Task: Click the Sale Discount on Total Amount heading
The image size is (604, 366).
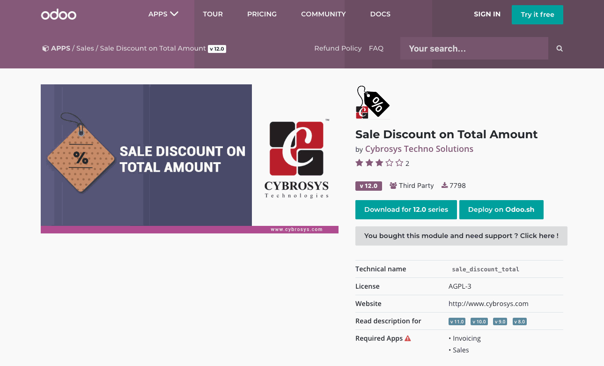Action: click(446, 134)
